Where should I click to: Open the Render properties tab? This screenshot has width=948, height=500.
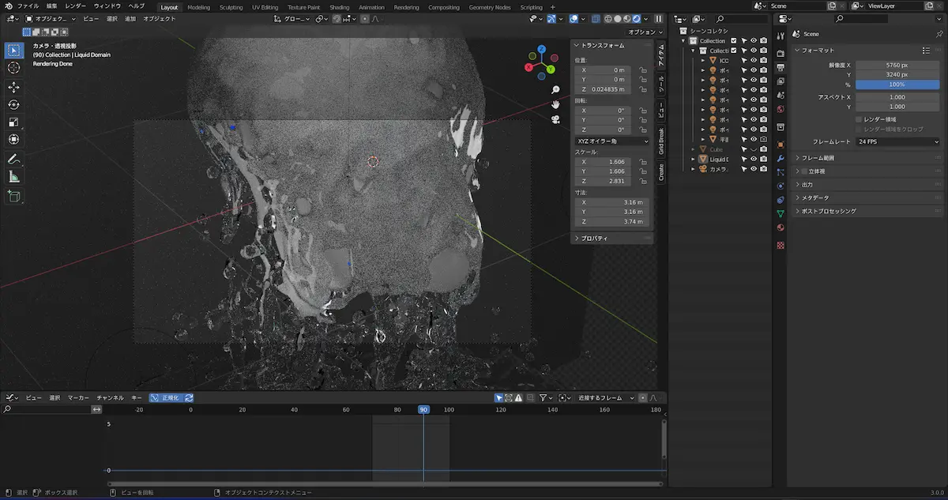point(781,52)
